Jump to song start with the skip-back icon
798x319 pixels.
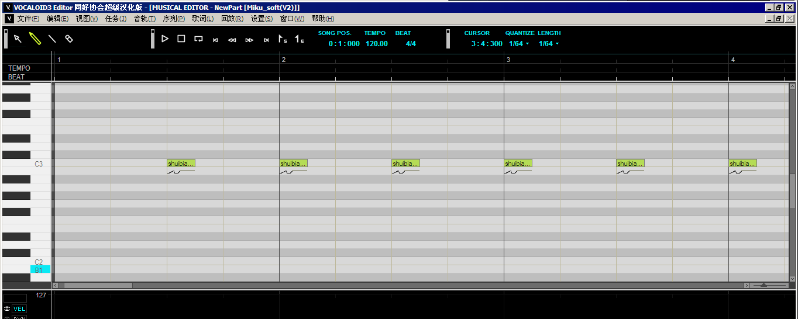point(215,40)
